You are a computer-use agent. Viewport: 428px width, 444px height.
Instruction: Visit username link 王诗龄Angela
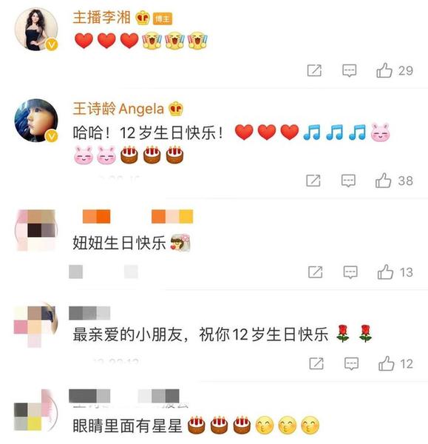118,109
